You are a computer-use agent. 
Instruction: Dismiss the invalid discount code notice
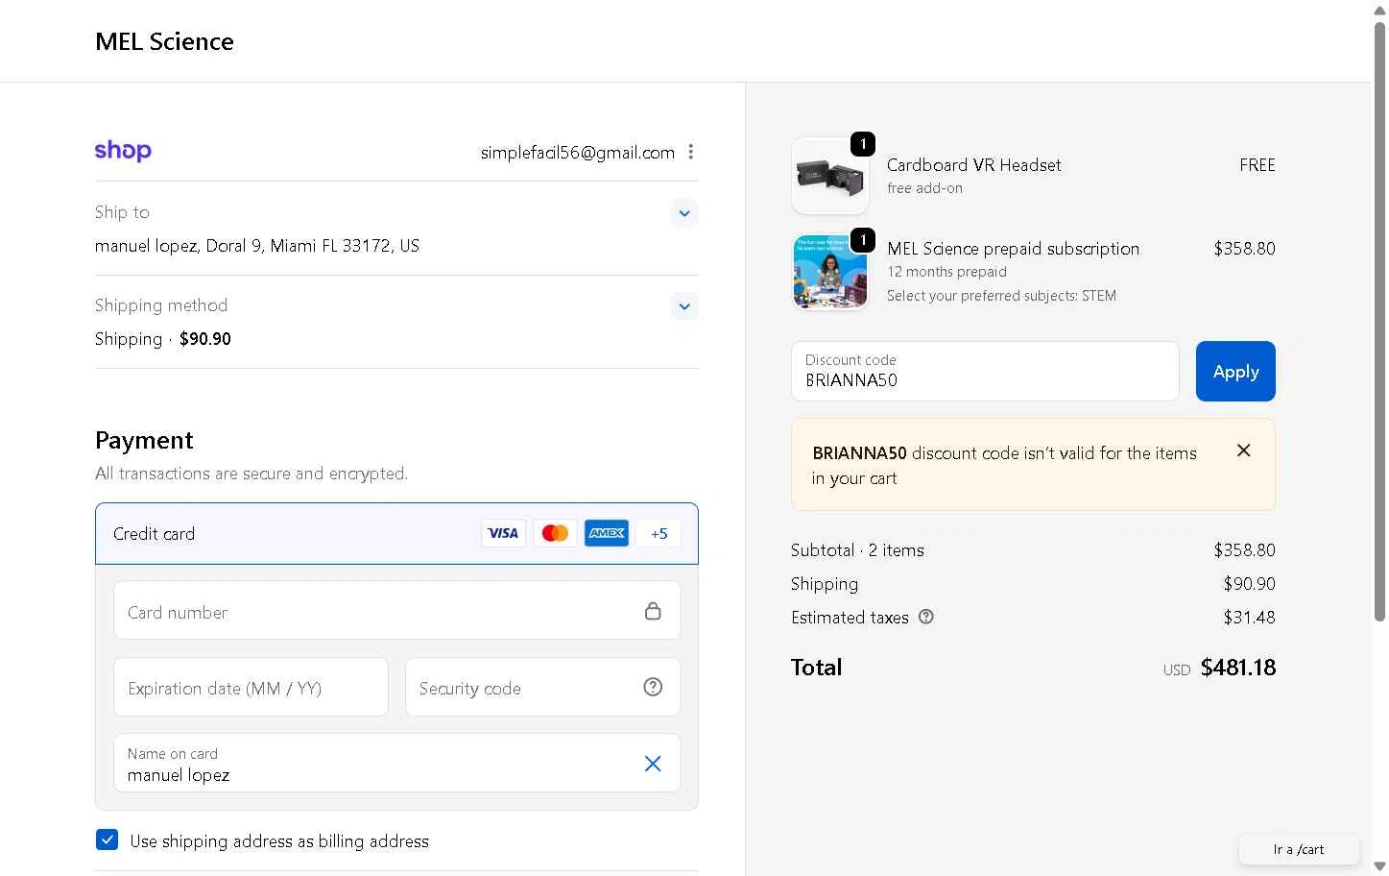click(1243, 450)
